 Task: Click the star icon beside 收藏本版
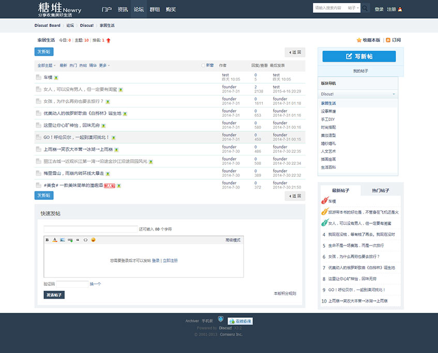359,40
